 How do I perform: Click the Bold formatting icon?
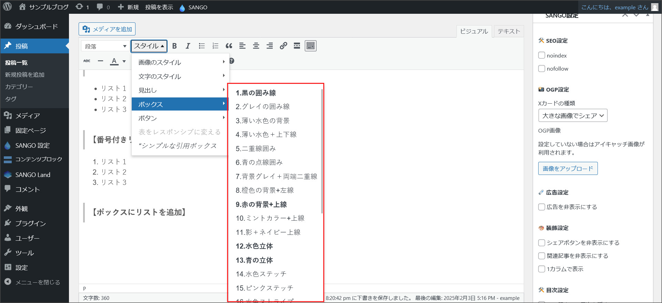(x=174, y=46)
